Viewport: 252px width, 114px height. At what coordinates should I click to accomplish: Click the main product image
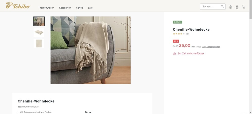tap(90, 50)
